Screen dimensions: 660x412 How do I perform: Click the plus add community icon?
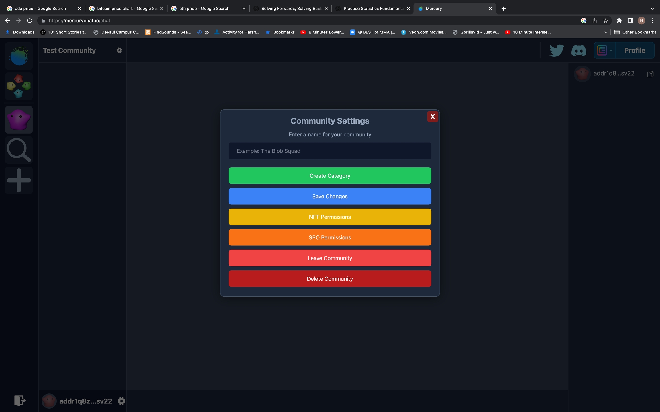coord(19,180)
